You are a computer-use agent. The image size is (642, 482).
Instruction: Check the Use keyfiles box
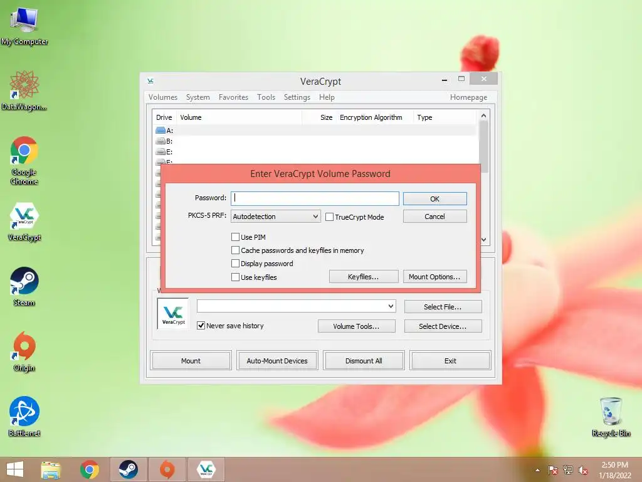tap(236, 277)
